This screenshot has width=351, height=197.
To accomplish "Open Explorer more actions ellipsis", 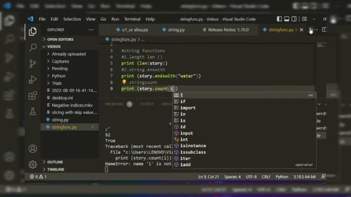I will pos(91,30).
